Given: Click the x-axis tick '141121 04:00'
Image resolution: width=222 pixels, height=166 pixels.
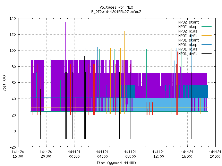Looking at the screenshot, I should [x=103, y=154].
